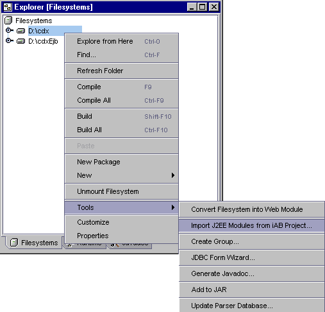Choose Customize in the context menu
This screenshot has height=312, width=325.
point(122,222)
